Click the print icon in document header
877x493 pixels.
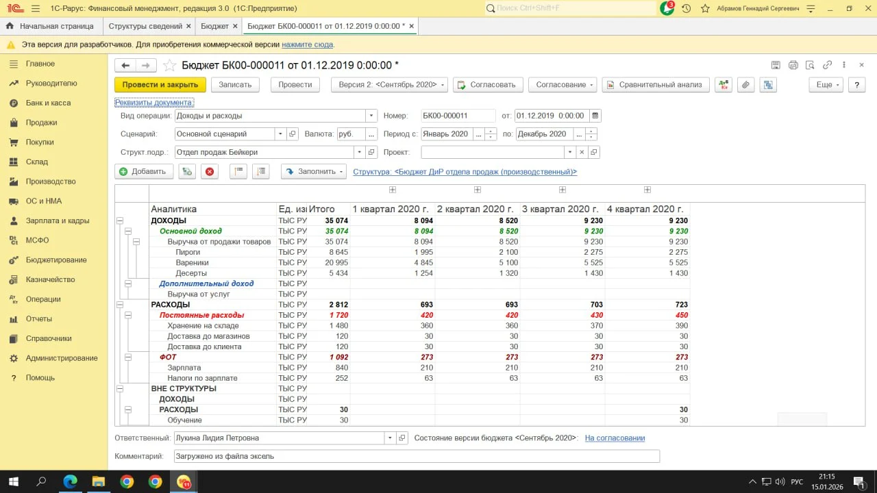[x=793, y=66]
